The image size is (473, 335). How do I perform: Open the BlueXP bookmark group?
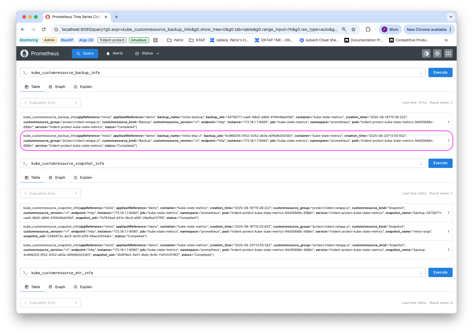pyautogui.click(x=67, y=40)
